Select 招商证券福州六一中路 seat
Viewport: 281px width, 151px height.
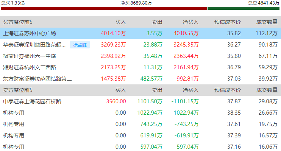click(x=30, y=56)
